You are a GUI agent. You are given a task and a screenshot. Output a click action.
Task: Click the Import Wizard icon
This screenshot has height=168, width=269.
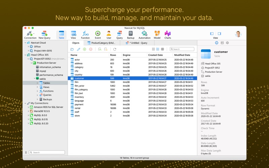click(100, 49)
